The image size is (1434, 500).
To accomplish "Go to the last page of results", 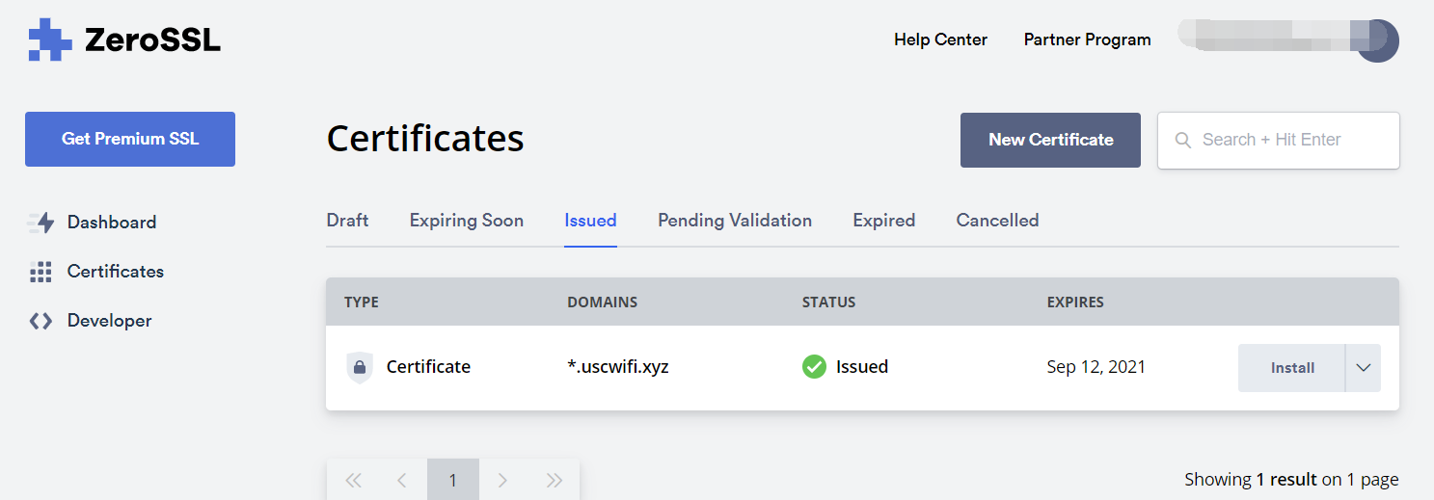I will pos(554,480).
